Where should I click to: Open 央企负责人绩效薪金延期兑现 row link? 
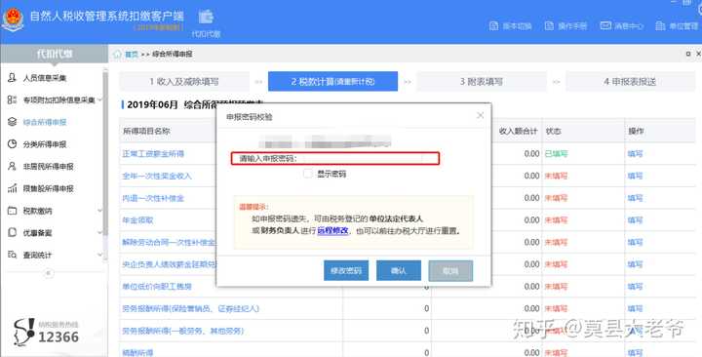pyautogui.click(x=169, y=264)
